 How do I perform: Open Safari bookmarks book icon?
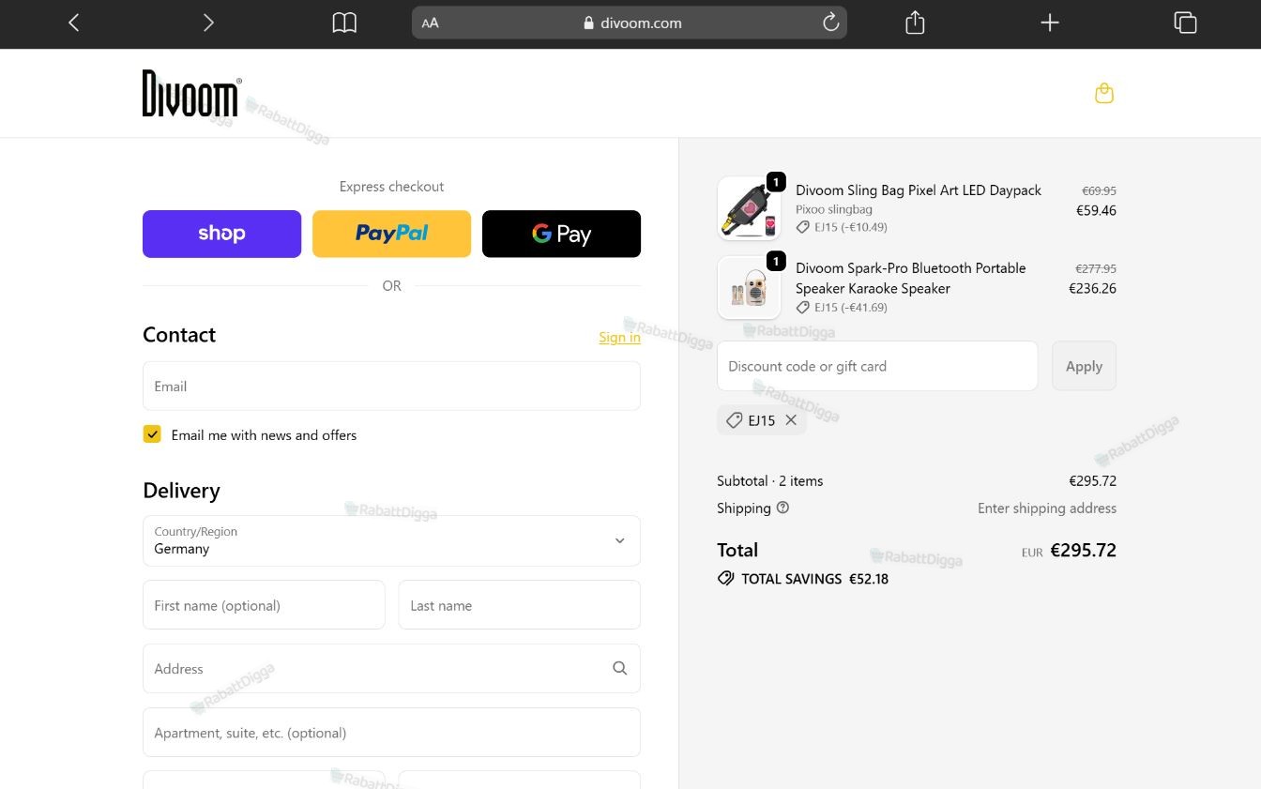coord(344,23)
